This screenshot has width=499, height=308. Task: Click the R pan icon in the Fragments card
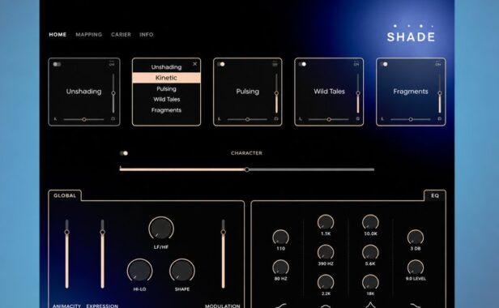pos(440,119)
